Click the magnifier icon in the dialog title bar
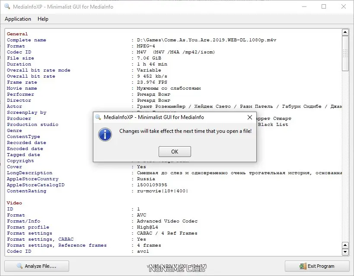The image size is (354, 276). pos(98,117)
